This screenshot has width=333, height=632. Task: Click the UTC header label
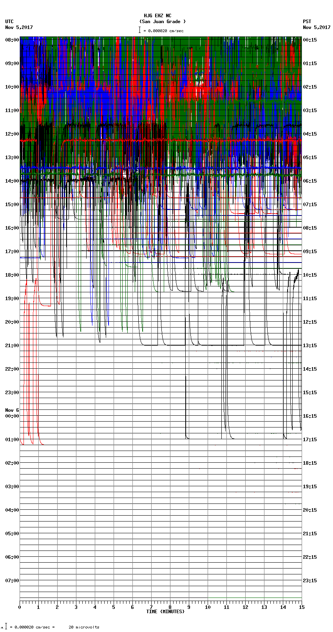9,22
